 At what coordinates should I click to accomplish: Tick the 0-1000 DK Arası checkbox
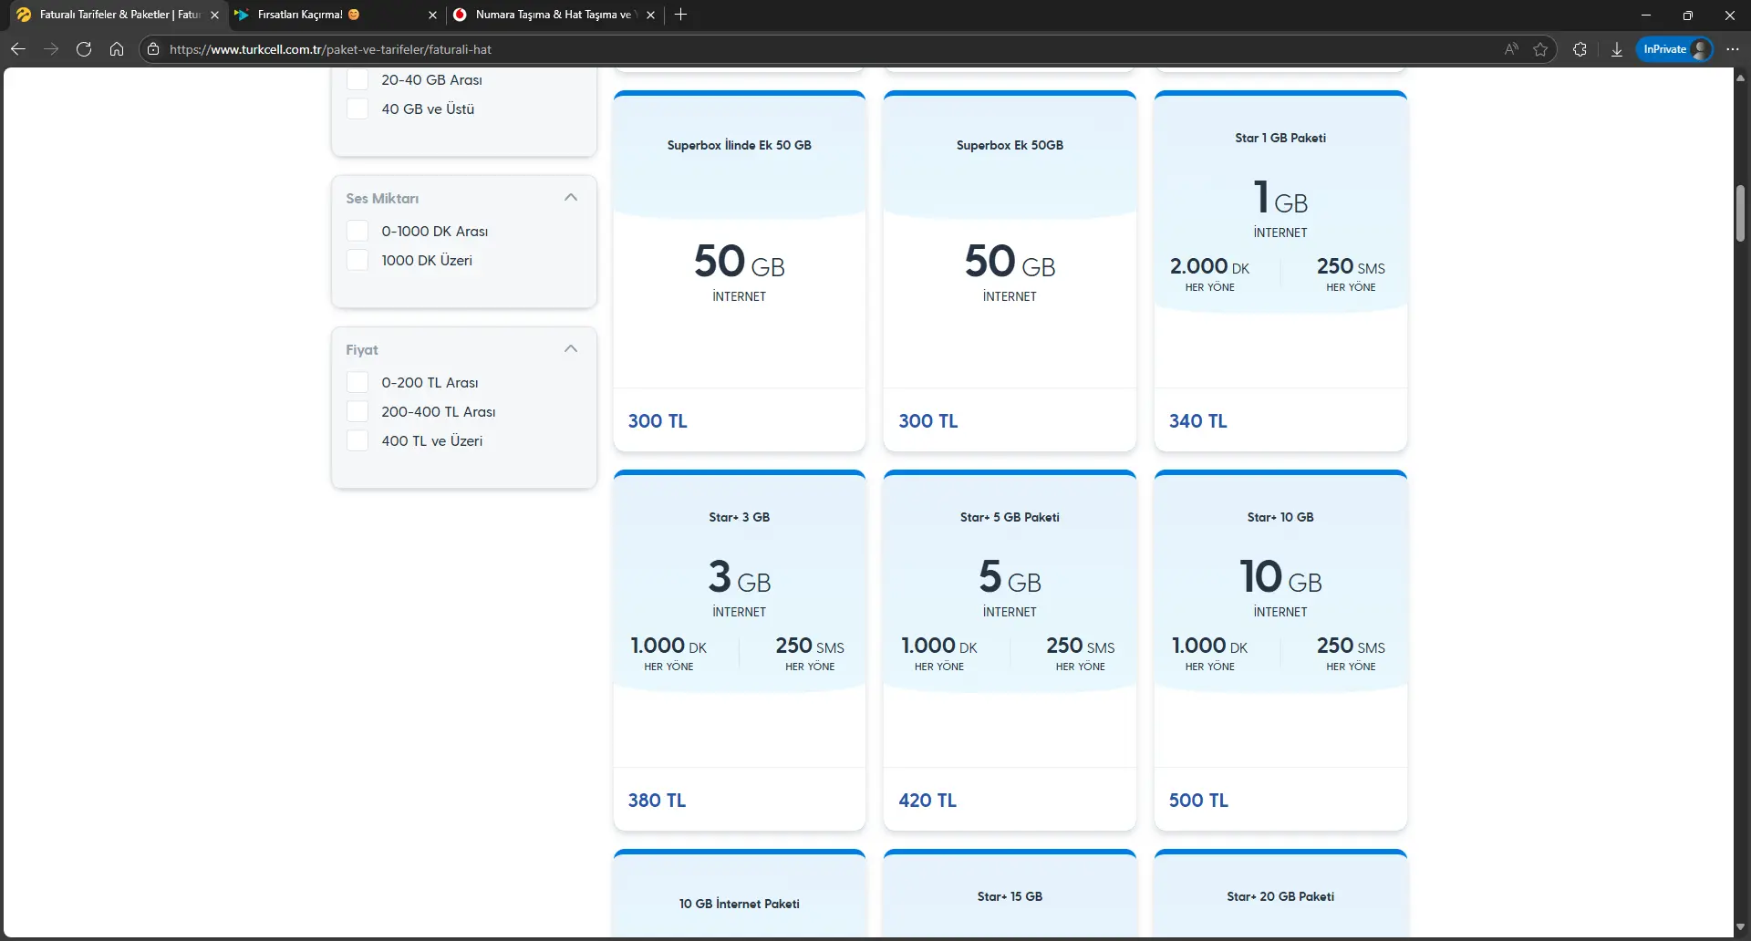coord(357,231)
